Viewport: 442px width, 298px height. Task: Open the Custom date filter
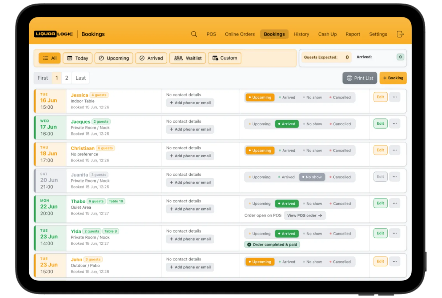pyautogui.click(x=225, y=58)
